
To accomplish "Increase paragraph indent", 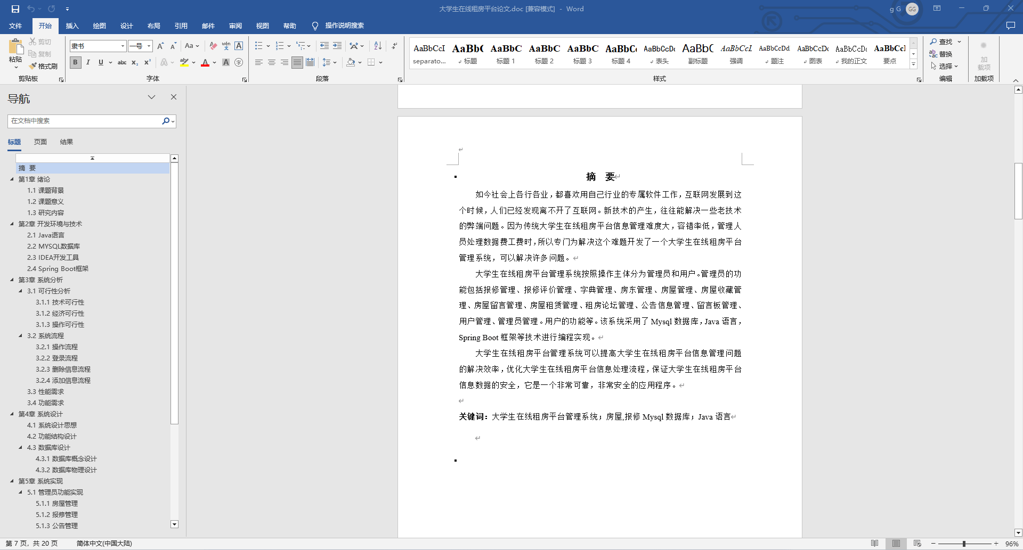I will [337, 46].
